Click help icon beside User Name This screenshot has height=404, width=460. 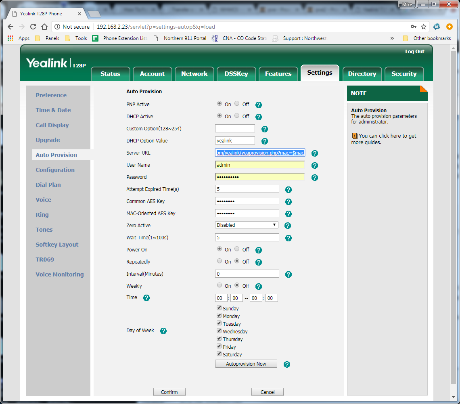[x=314, y=165]
